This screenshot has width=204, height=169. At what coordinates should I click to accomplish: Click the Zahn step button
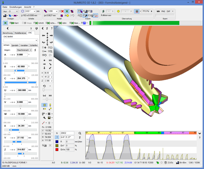[x=62, y=23]
